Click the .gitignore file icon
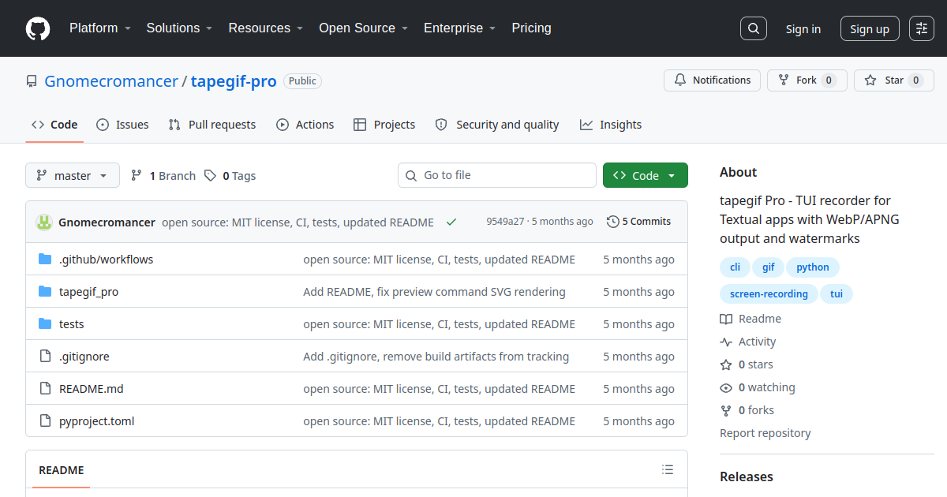This screenshot has height=497, width=947. [45, 357]
